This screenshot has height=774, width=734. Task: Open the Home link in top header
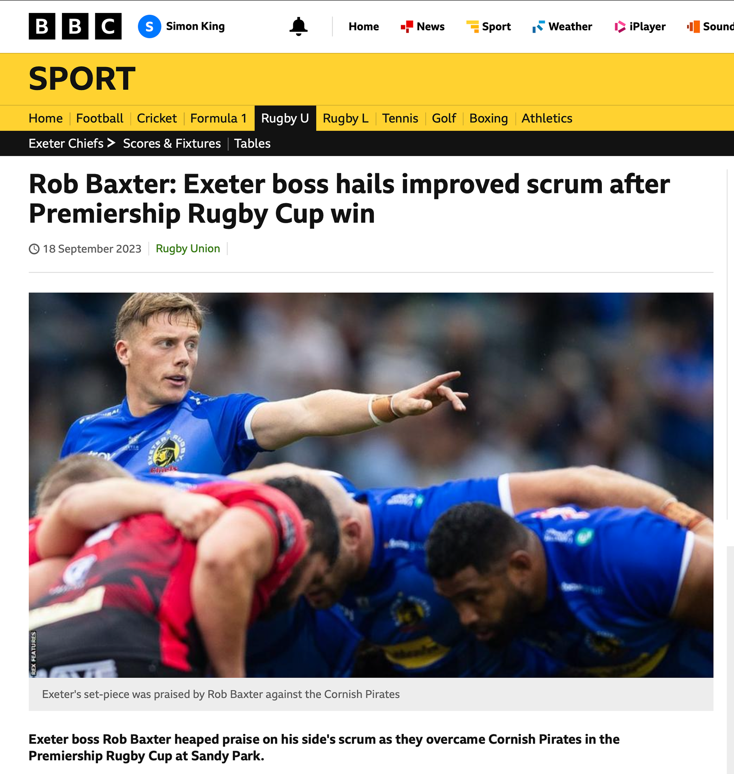click(364, 27)
